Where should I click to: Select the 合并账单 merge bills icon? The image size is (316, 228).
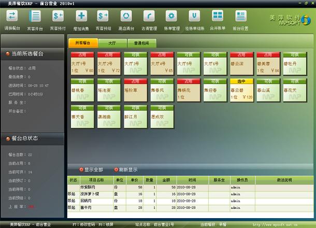[218, 17]
